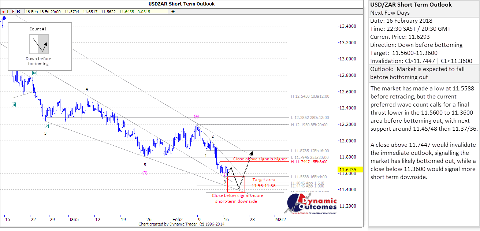Screen dimensions: 480x231
Task: Click the 12.6000 price axis label
Action: 347,92
